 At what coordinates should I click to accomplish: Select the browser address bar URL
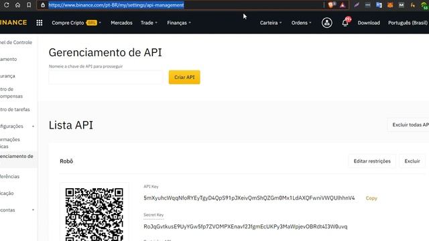pyautogui.click(x=116, y=5)
